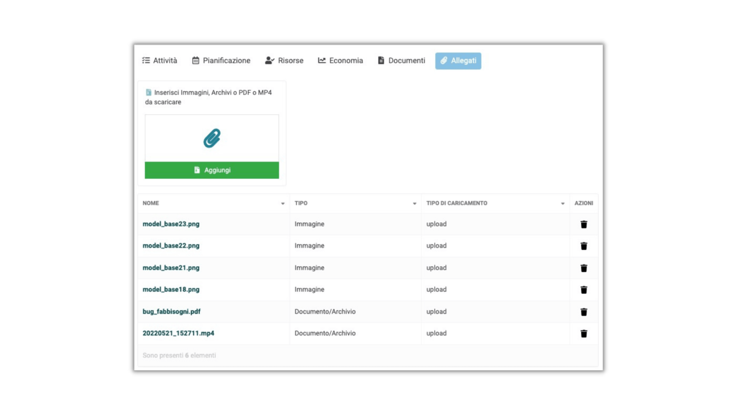Screen dimensions: 737x414
Task: Go to the Risorse tab
Action: (284, 61)
